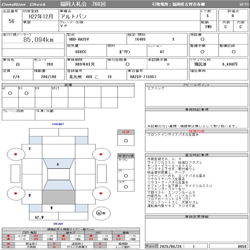Click the red U3 label in the legend
The image size is (250, 250).
click(36, 239)
